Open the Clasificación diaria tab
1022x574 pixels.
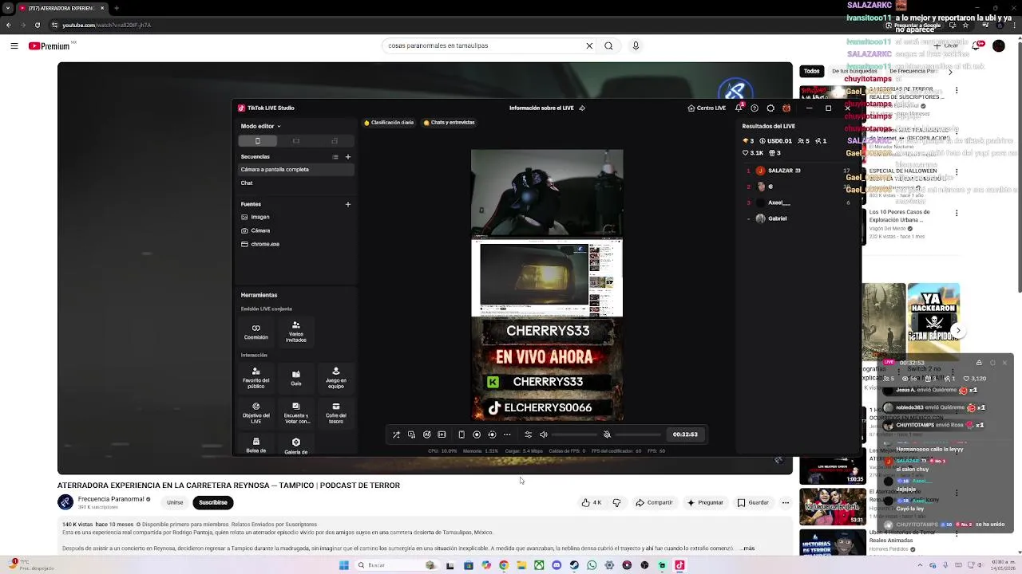(389, 123)
